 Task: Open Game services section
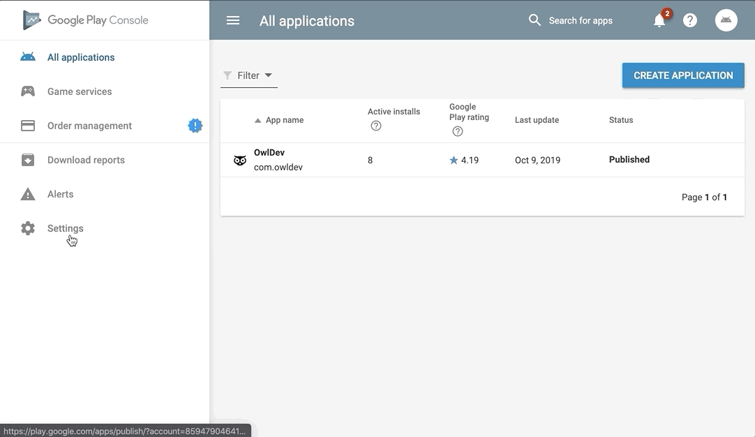[x=80, y=91]
